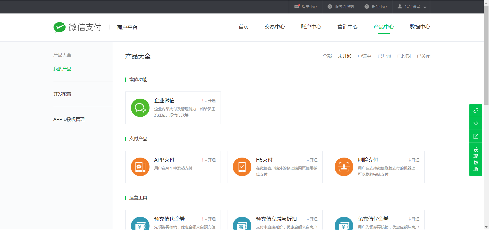This screenshot has height=230, width=489.
Task: Click the 刷脸支付 face scan icon
Action: coord(344,167)
